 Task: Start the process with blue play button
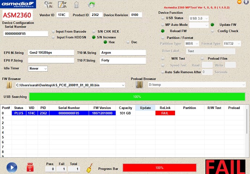[x=12, y=167]
